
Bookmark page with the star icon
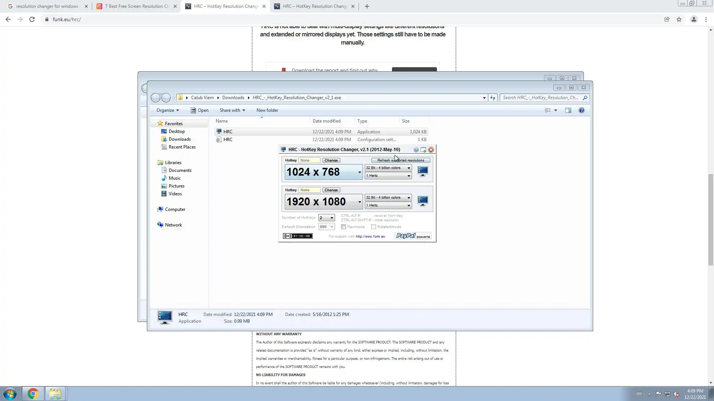(x=679, y=19)
